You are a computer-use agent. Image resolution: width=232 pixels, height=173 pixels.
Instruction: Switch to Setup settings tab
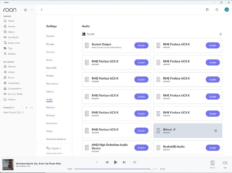tap(49, 60)
